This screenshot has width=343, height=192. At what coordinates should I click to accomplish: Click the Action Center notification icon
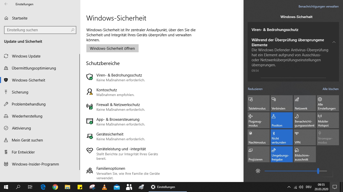coord(334,187)
